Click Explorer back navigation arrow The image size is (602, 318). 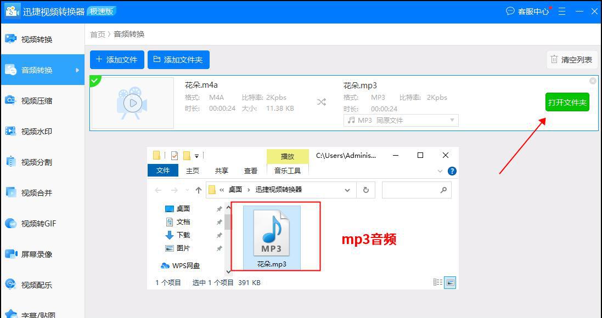[158, 190]
